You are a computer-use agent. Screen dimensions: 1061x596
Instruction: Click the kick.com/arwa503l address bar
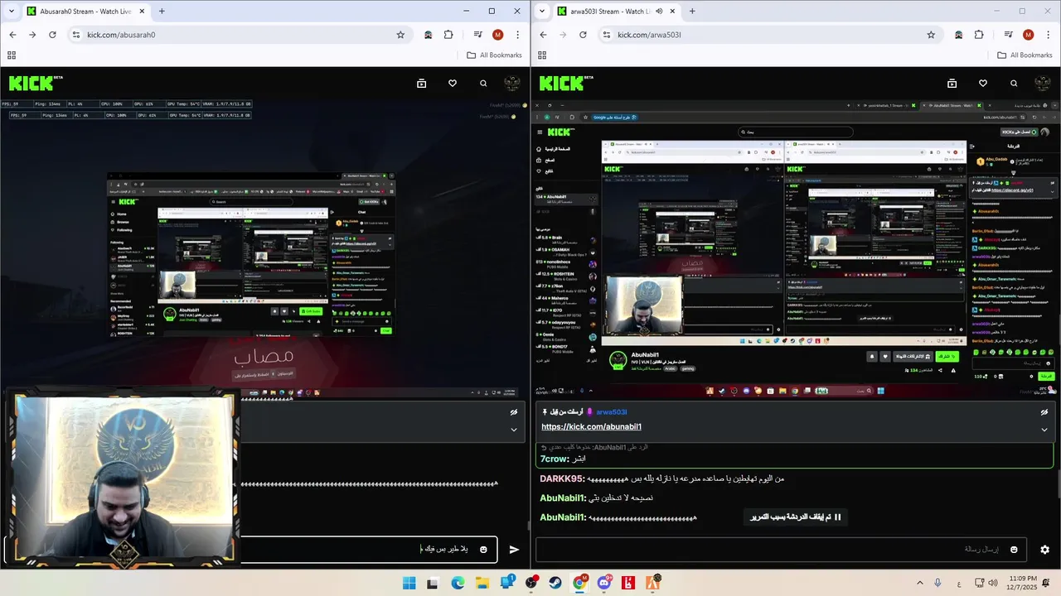[x=771, y=35]
